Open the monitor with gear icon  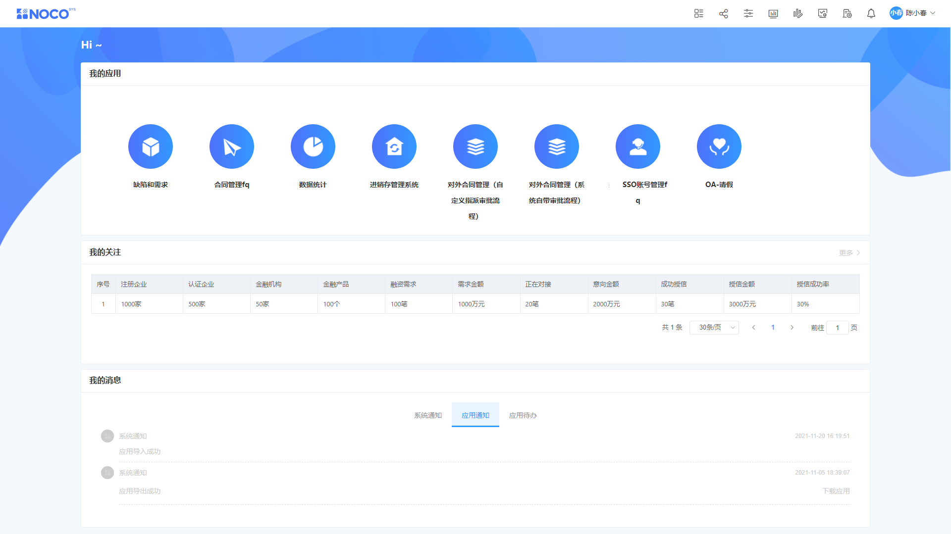point(823,13)
